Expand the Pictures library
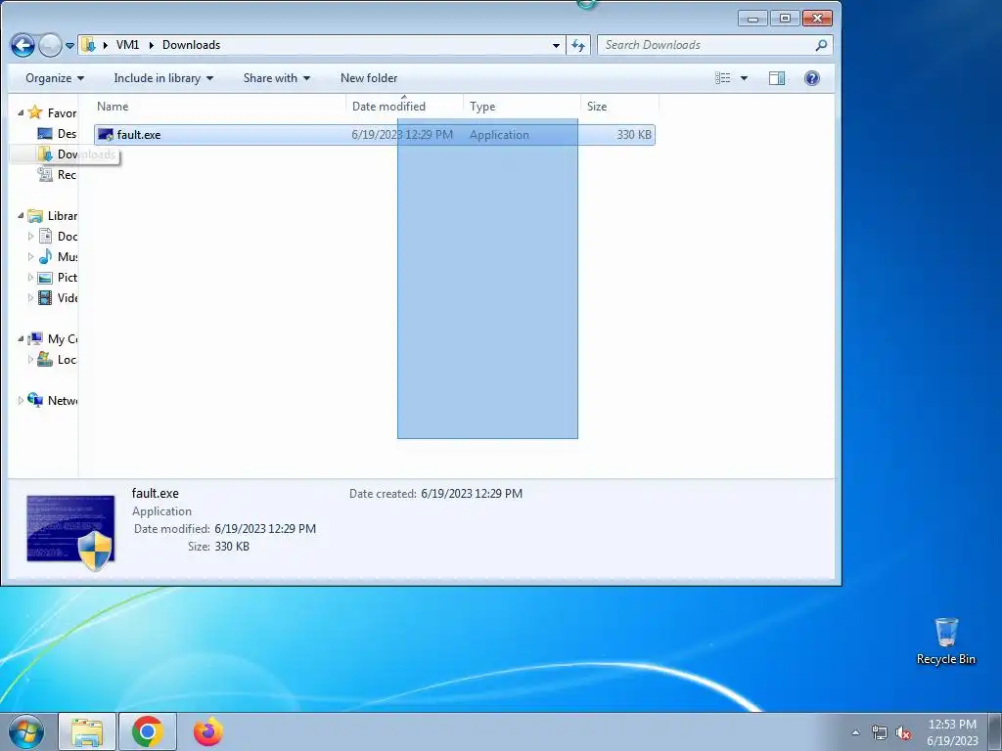Image resolution: width=1002 pixels, height=751 pixels. coord(30,277)
